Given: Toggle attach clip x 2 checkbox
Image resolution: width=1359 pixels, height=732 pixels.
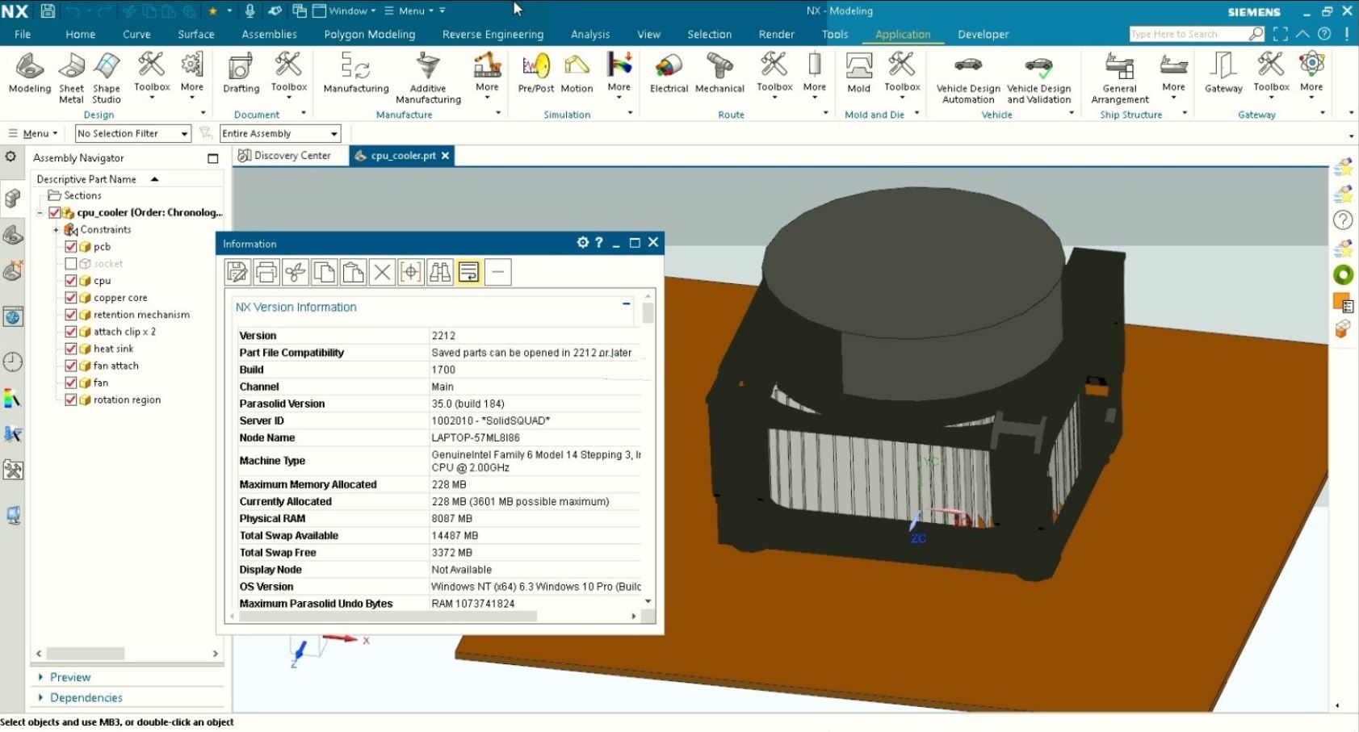Looking at the screenshot, I should pos(71,332).
